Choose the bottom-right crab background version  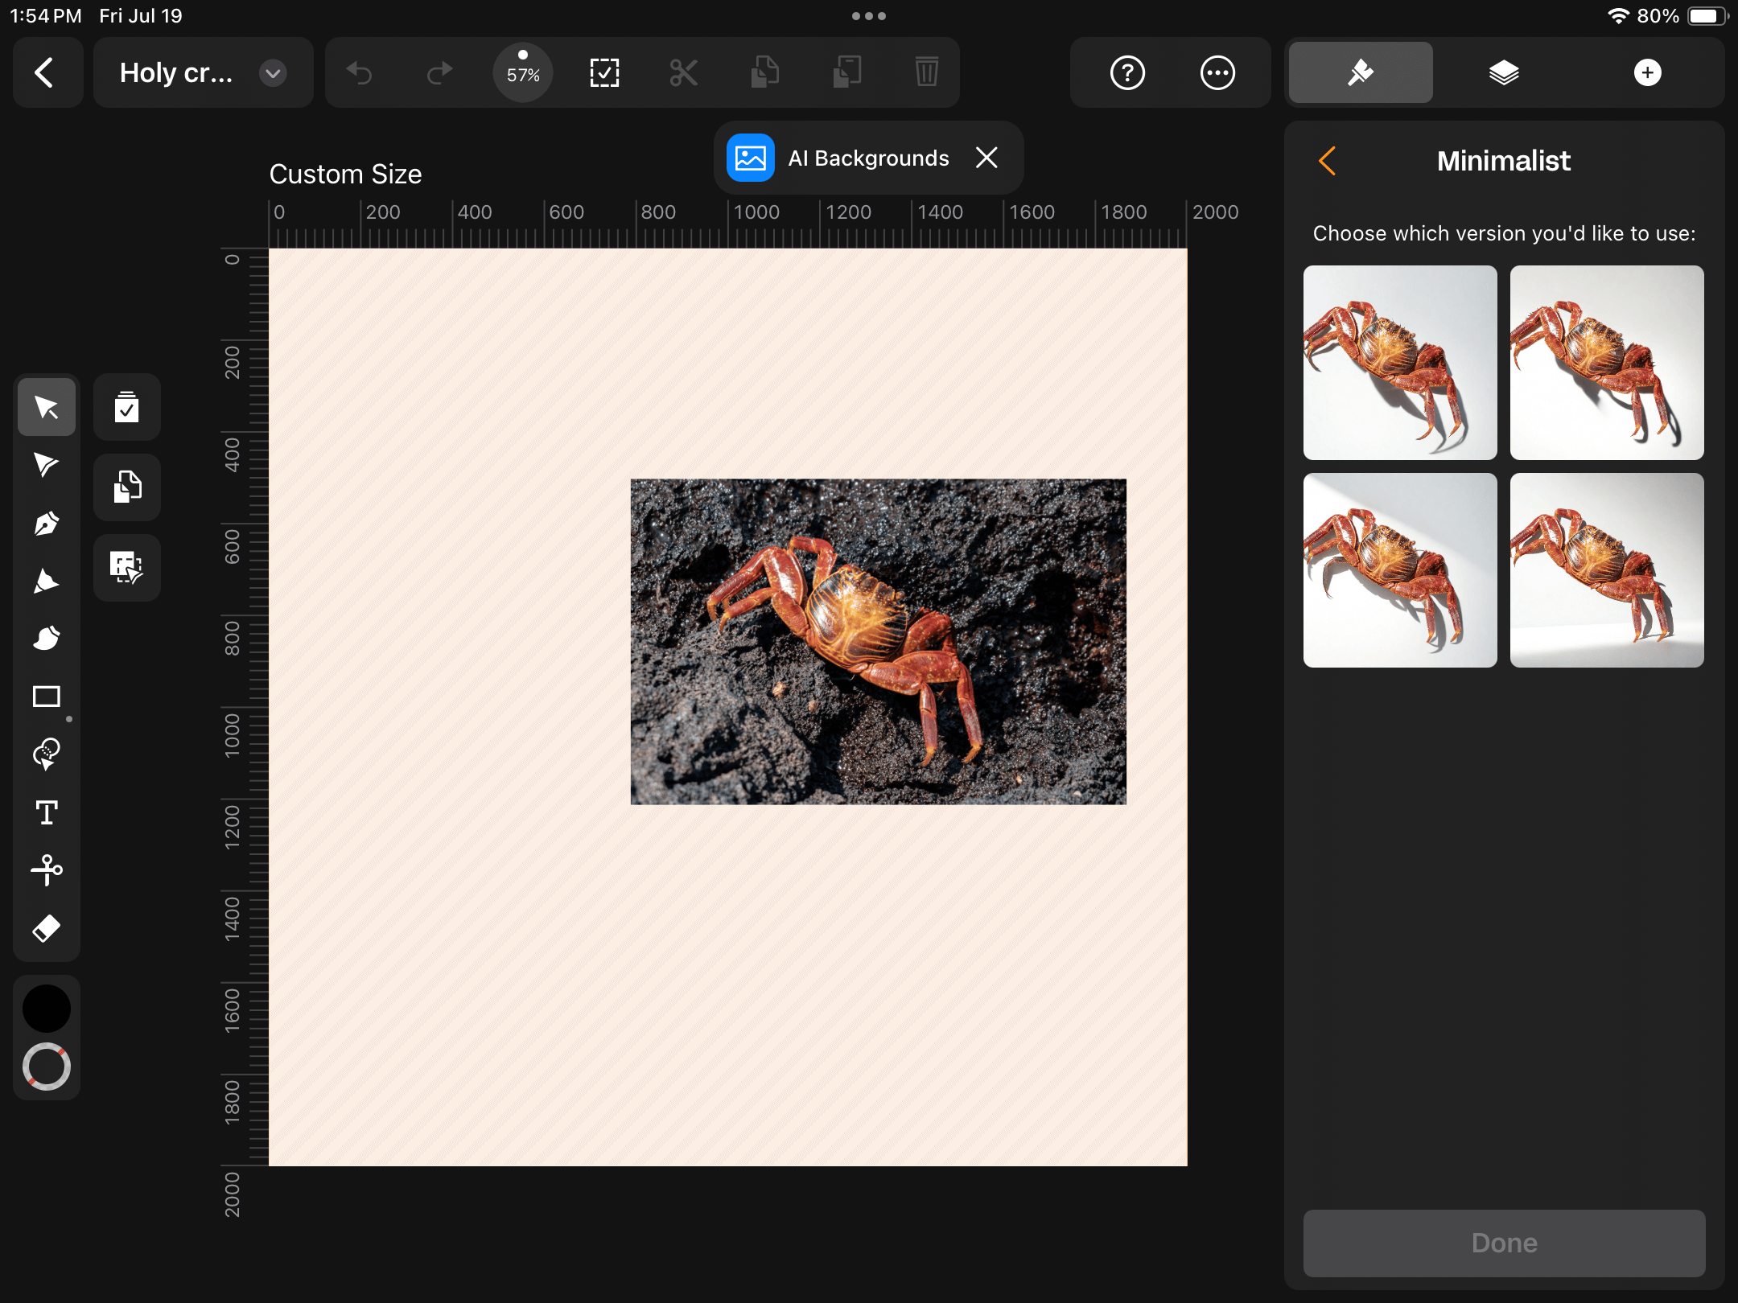click(x=1607, y=570)
